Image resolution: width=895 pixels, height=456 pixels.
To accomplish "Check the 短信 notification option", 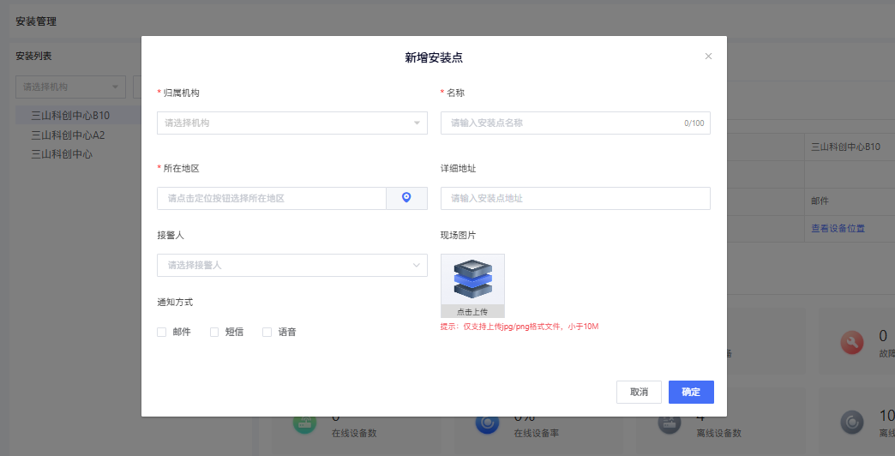I will pos(215,332).
